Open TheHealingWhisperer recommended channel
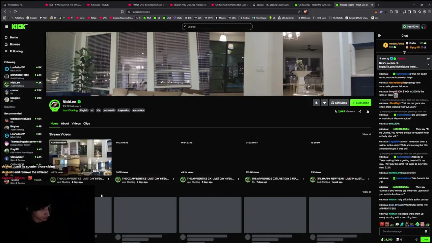The width and height of the screenshot is (432, 243). [x=23, y=143]
